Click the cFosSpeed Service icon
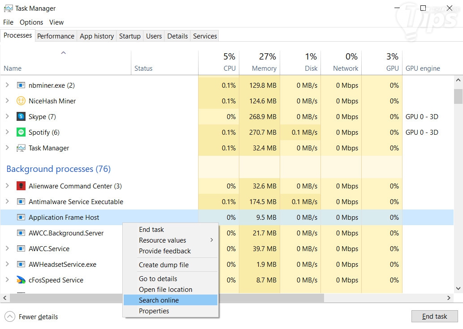Screen dimensions: 463x329 [21, 280]
